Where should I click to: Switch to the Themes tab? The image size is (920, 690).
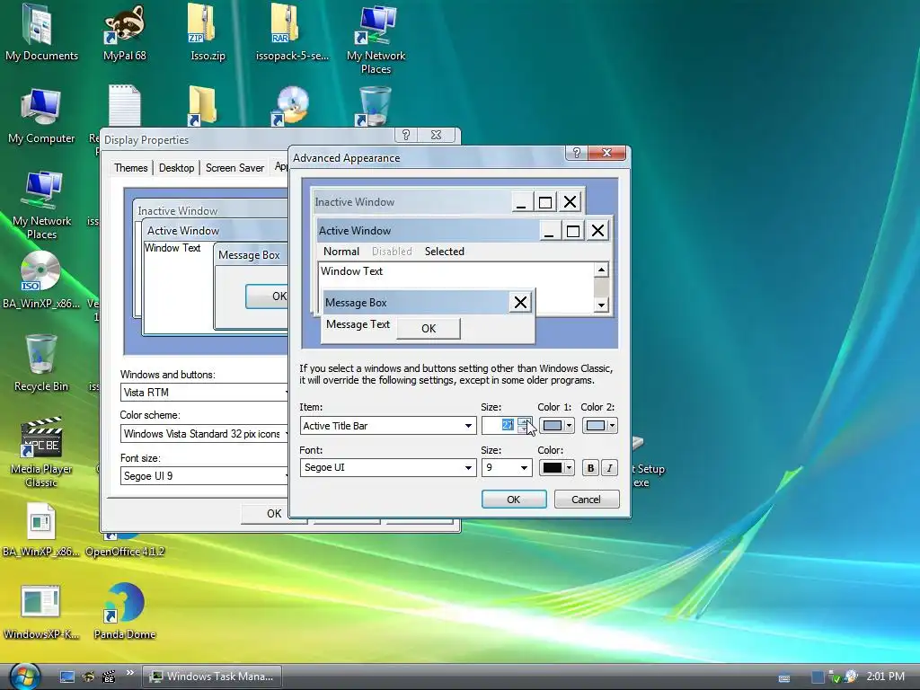click(x=131, y=168)
